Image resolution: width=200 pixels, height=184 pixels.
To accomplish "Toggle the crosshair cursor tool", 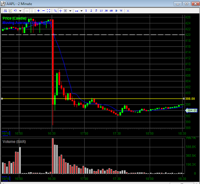I will coord(61,11).
